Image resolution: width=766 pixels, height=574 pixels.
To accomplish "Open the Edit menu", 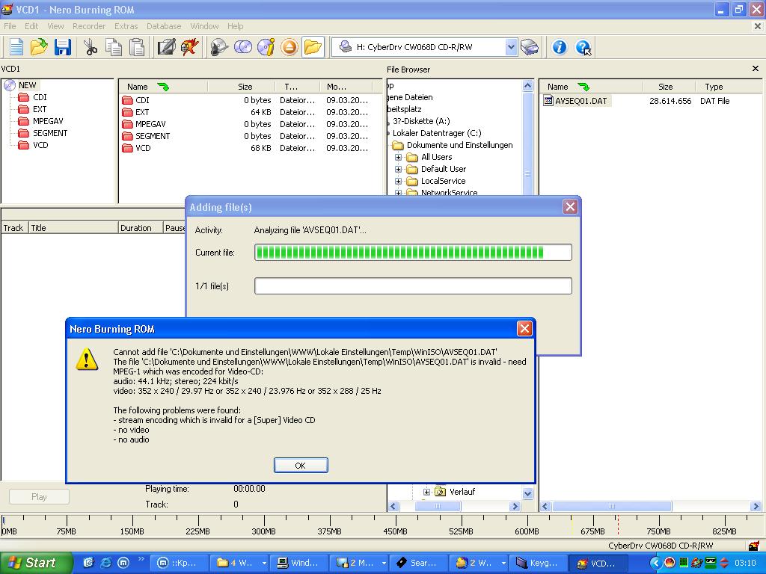I will tap(31, 26).
